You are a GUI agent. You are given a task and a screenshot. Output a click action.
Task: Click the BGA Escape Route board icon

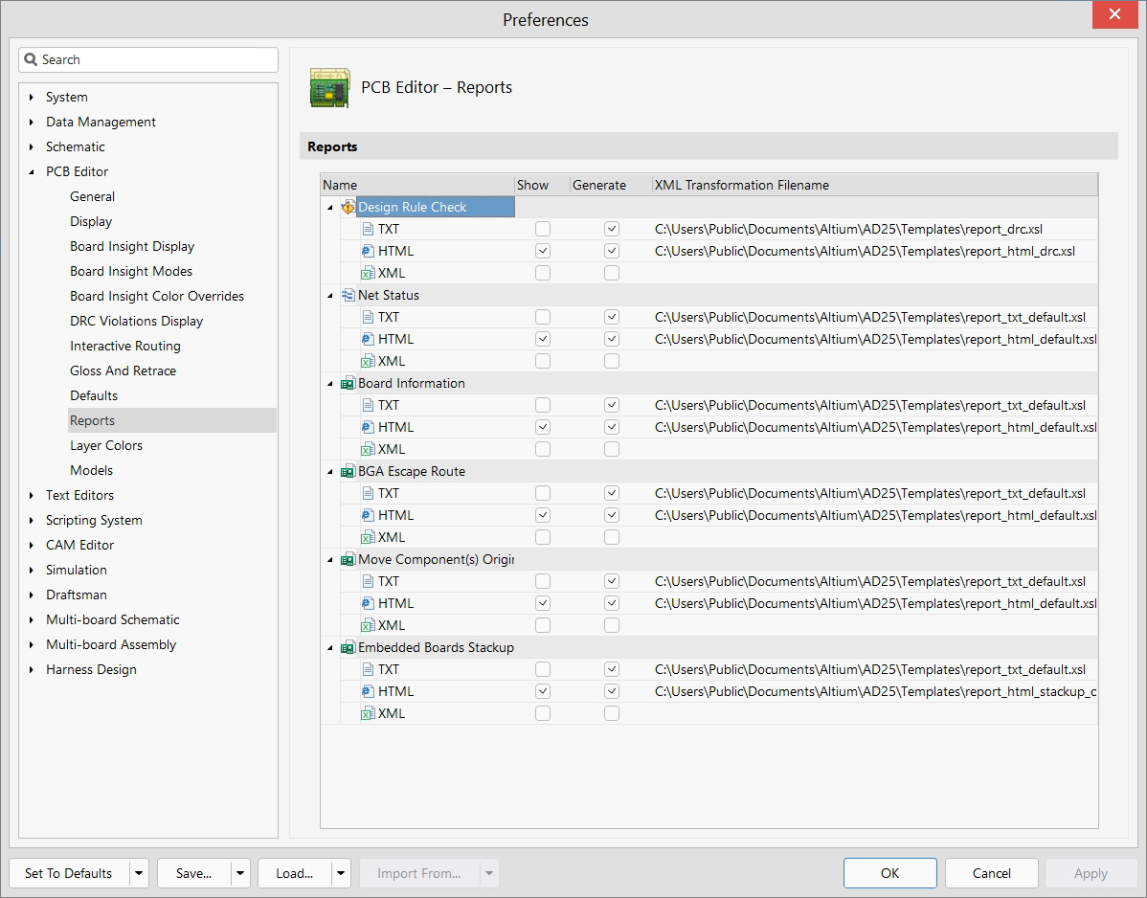pos(349,472)
